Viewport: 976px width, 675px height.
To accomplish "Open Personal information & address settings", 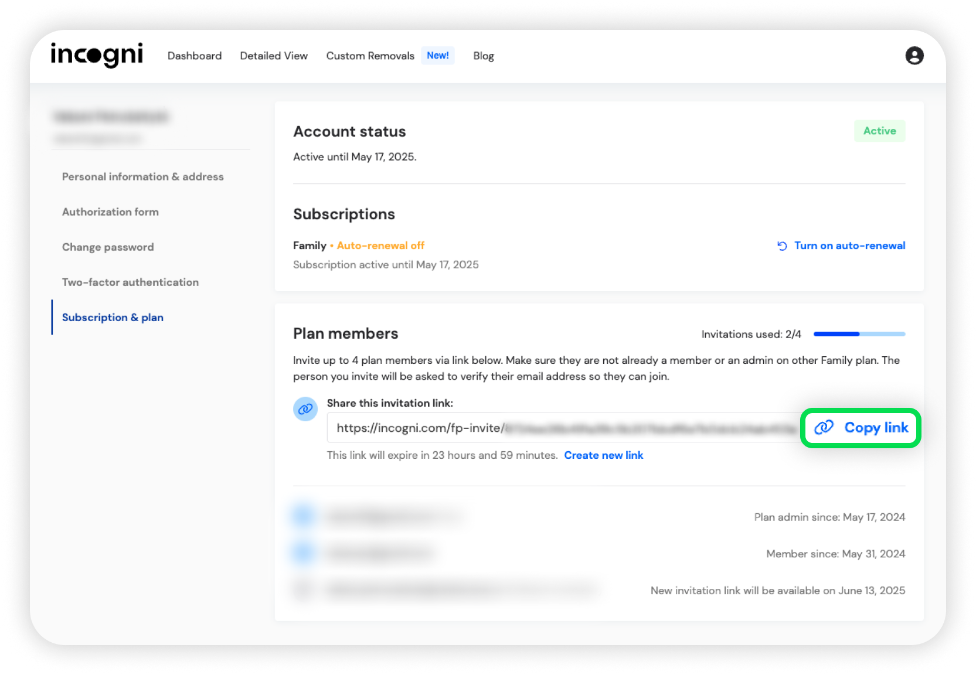I will [x=142, y=176].
